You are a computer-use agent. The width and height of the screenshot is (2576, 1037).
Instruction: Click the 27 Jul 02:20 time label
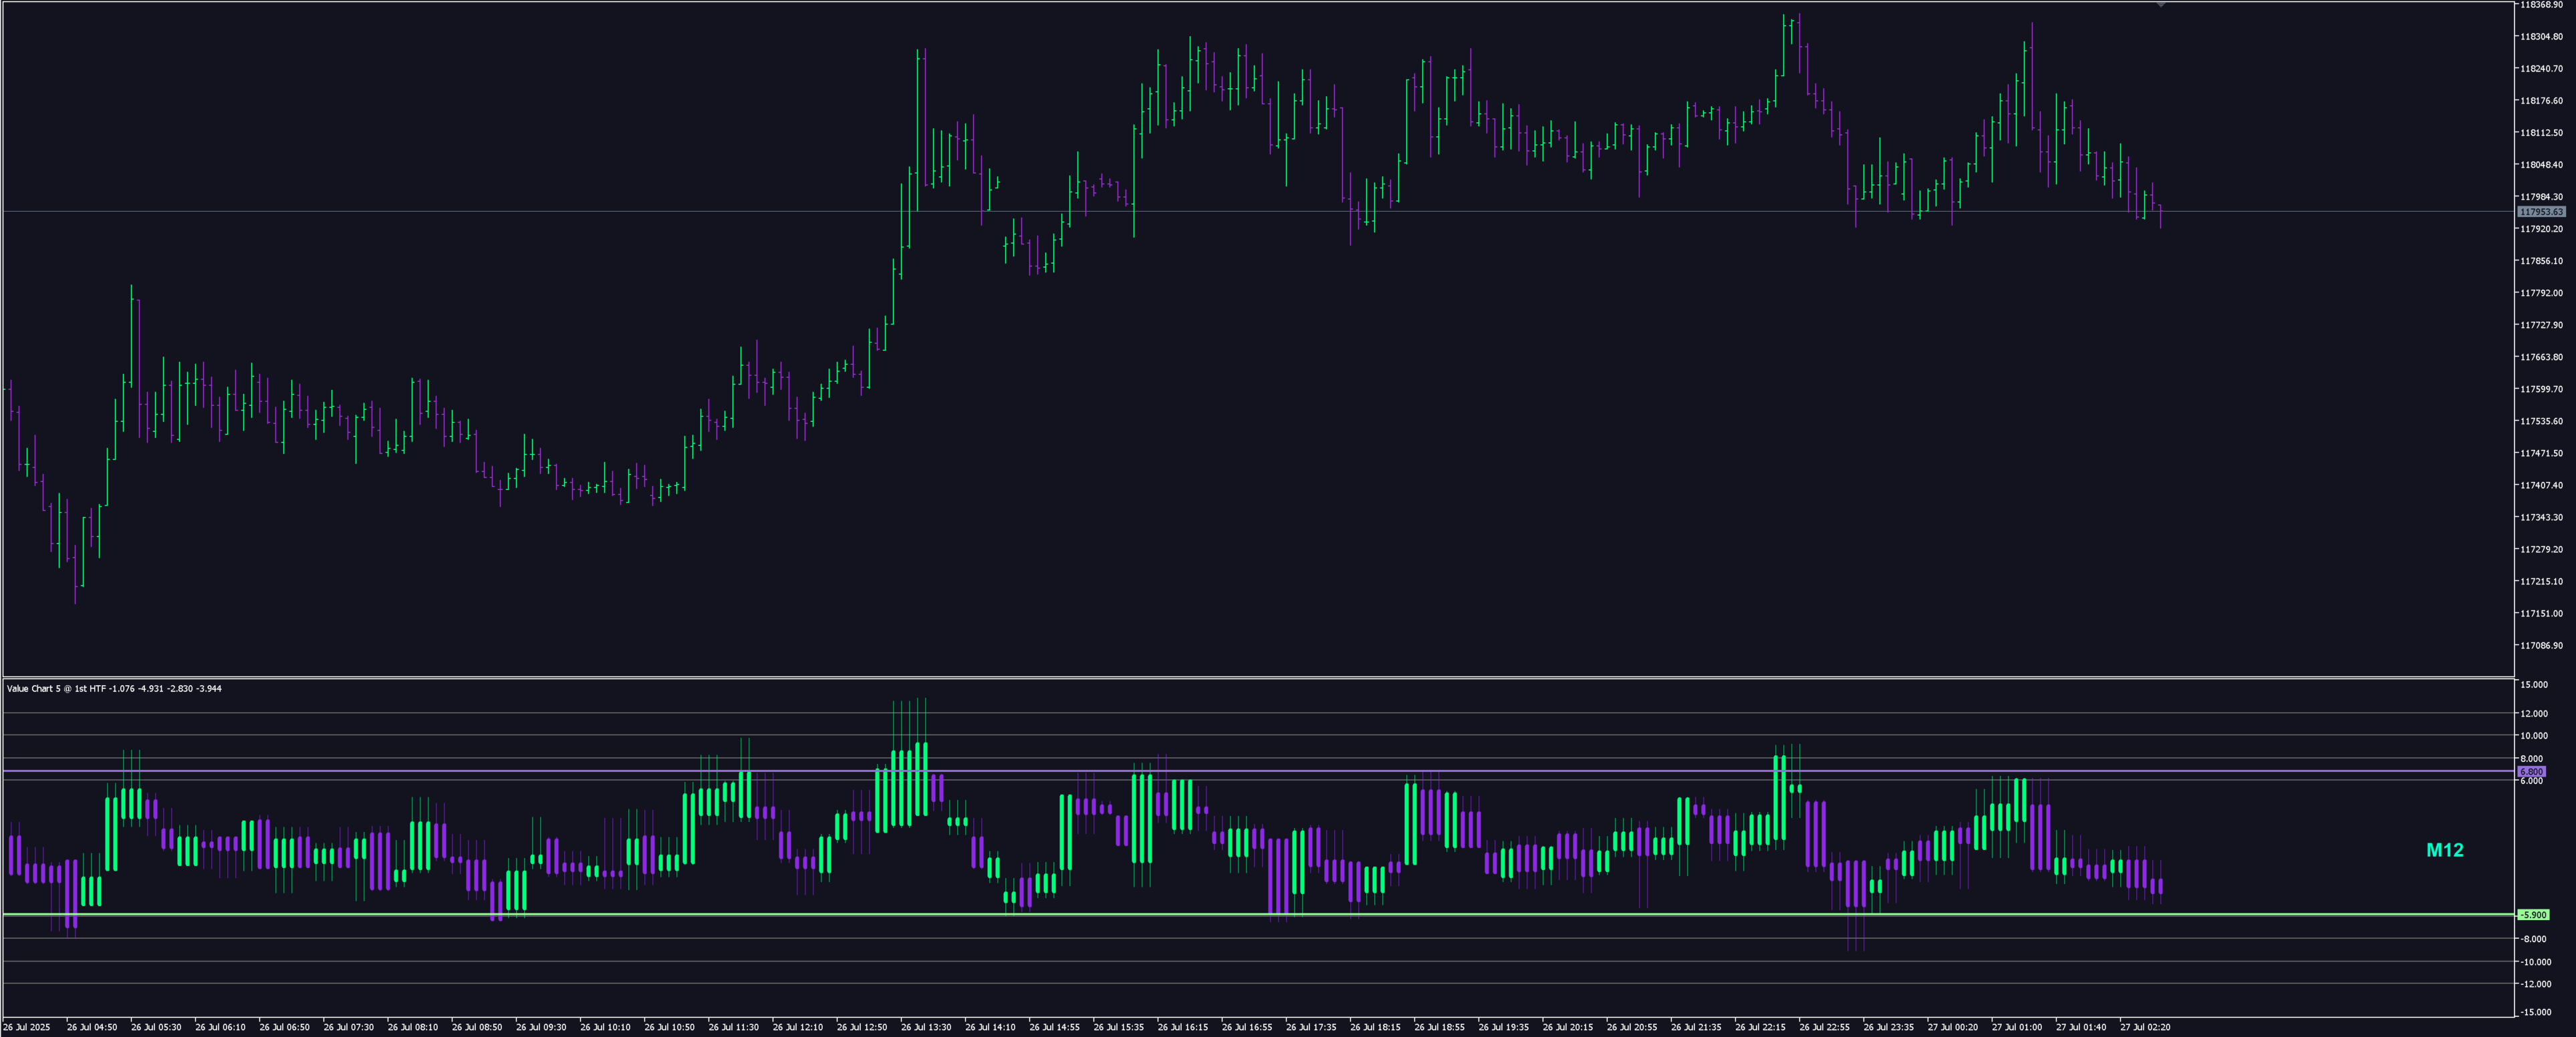[2145, 1027]
